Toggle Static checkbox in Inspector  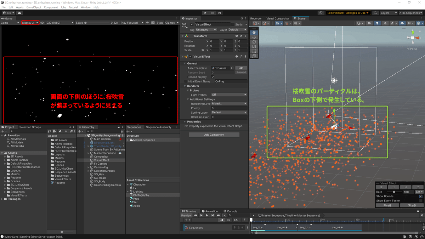pyautogui.click(x=233, y=24)
